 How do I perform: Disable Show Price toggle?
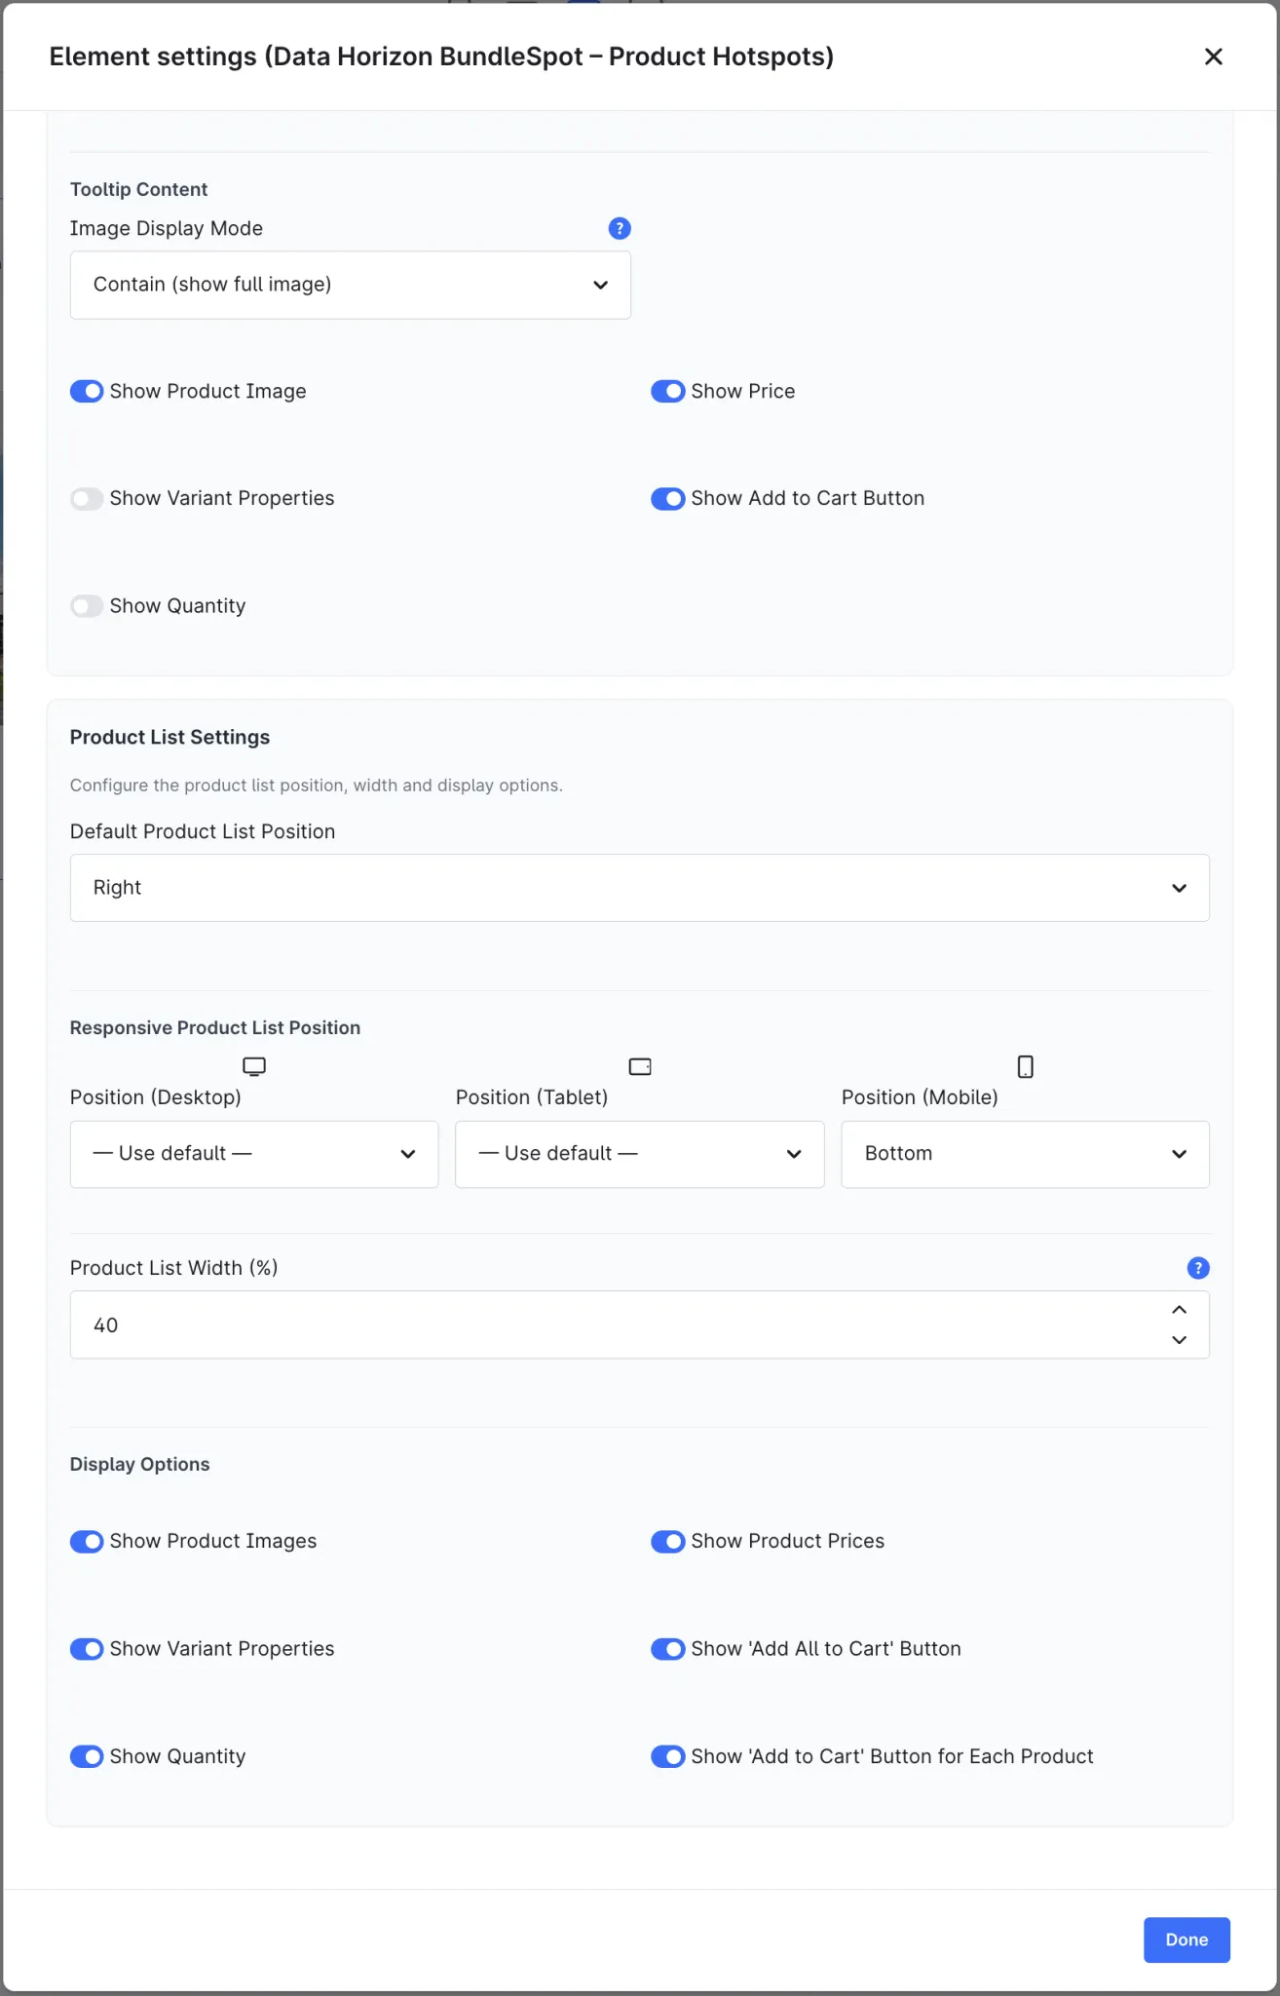668,391
